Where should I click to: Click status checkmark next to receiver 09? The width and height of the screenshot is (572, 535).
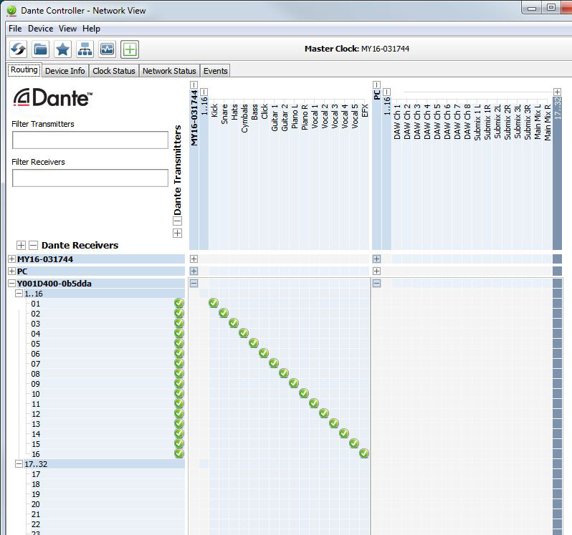[179, 383]
